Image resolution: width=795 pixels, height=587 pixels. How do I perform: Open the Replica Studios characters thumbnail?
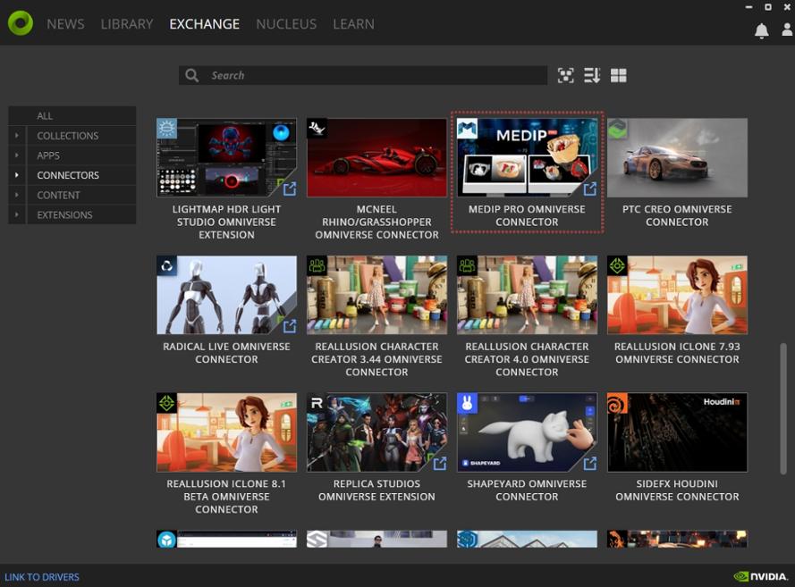376,432
